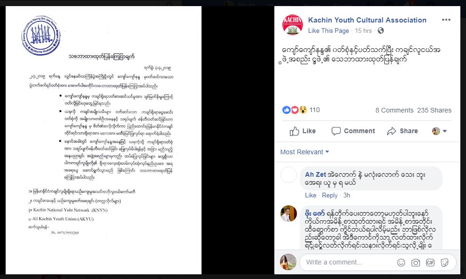Click the thumbs-up reaction icon next to 110
Screen dimensions: 466x279
(x=286, y=110)
